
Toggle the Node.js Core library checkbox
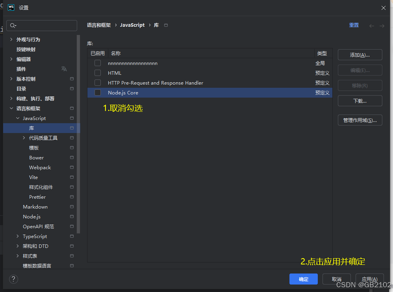point(98,92)
